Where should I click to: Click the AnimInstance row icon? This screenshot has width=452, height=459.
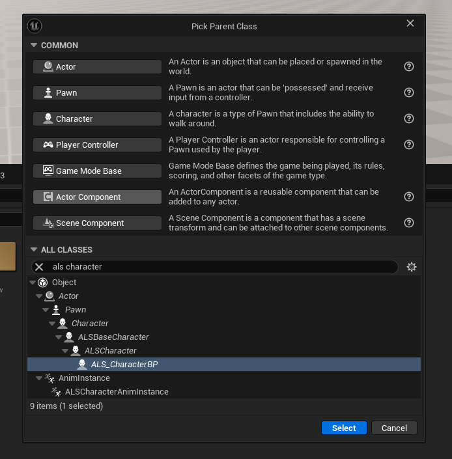tap(49, 378)
